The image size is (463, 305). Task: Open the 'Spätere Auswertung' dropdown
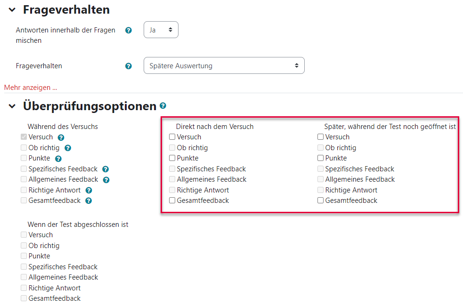224,65
